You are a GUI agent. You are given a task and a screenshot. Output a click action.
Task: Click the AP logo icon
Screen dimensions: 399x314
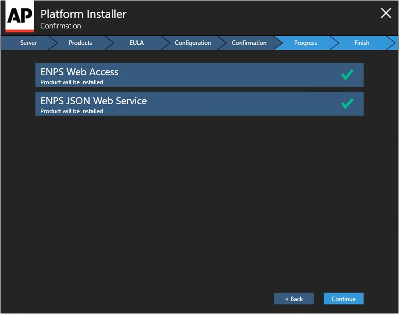[19, 16]
